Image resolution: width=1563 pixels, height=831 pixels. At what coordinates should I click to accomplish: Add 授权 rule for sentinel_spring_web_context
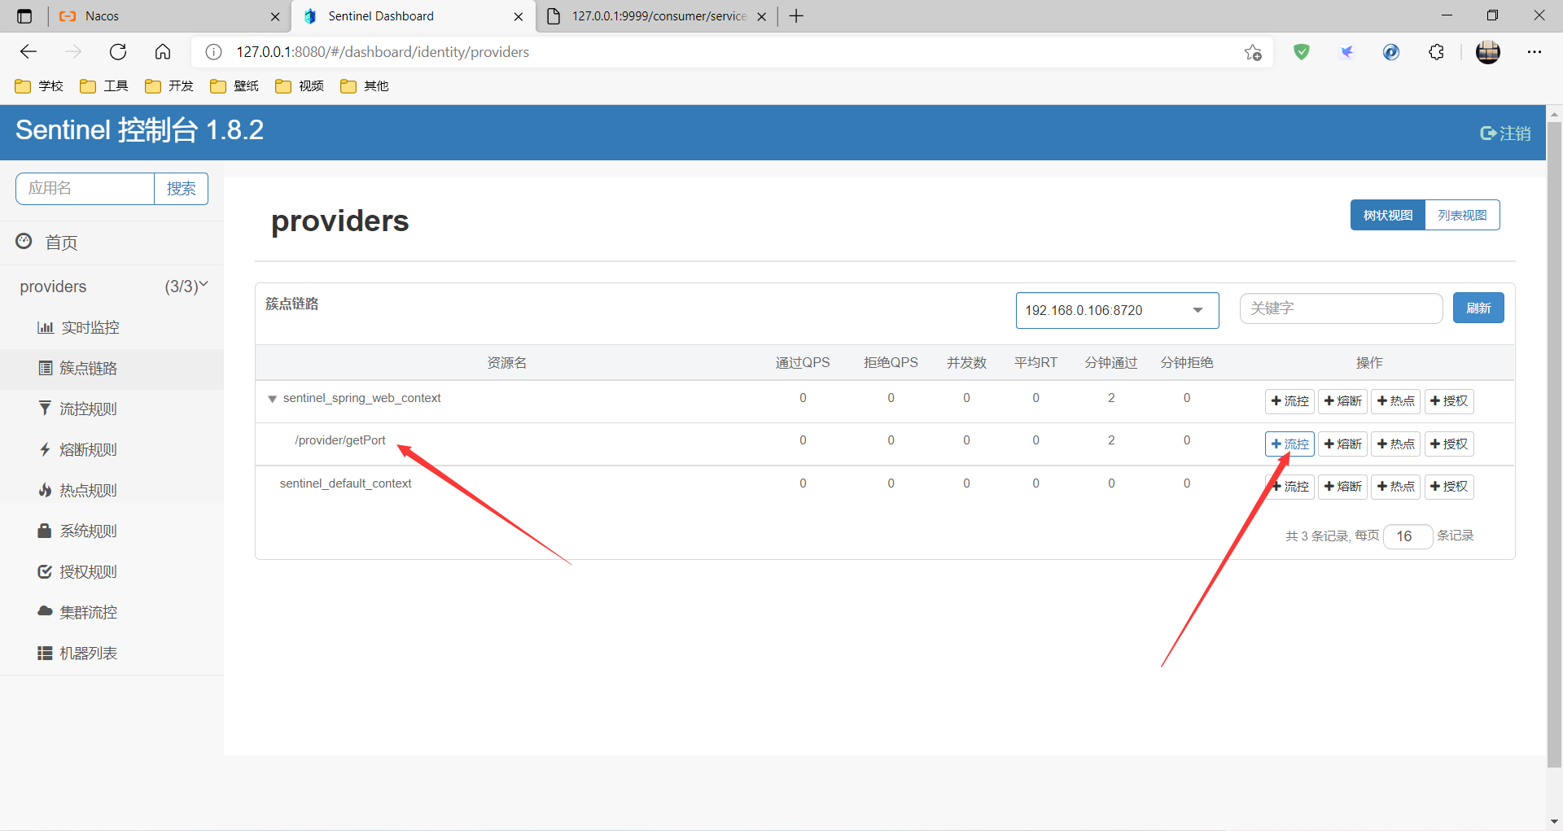(1449, 401)
